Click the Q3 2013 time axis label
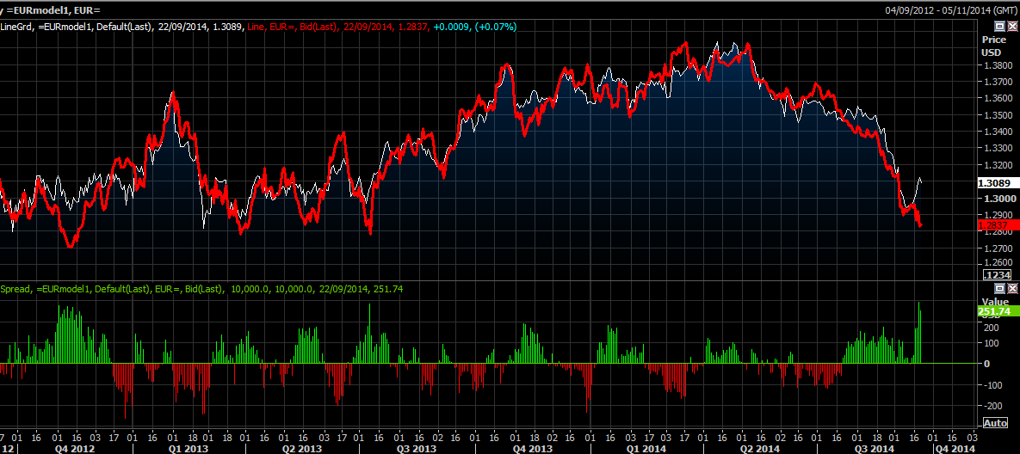Screen dimensions: 1020x454 (x=416, y=449)
